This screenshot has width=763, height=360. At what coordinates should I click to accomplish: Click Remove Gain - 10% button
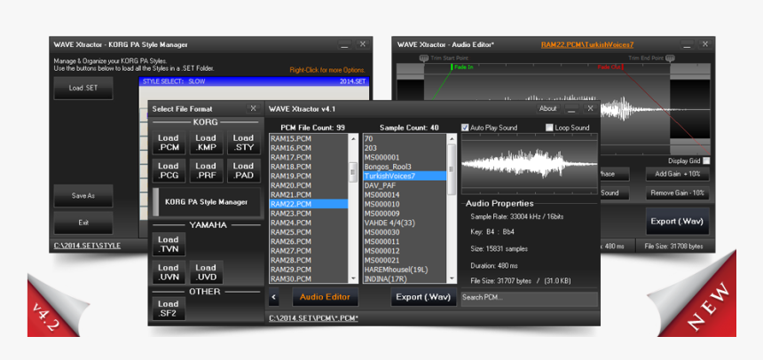click(677, 192)
